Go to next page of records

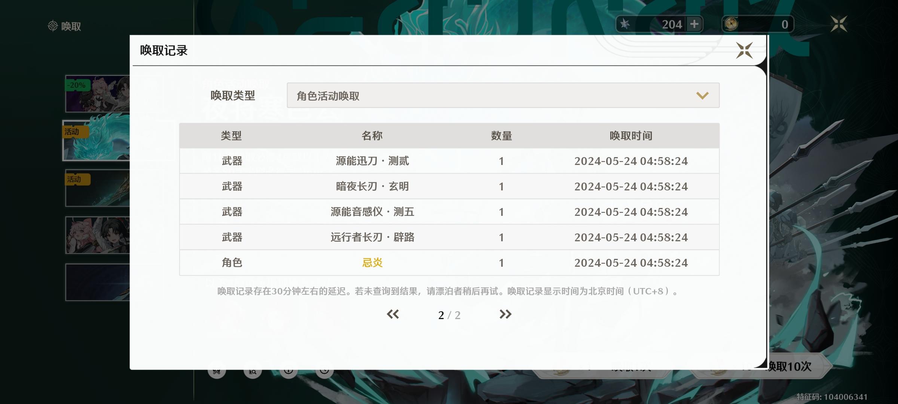point(505,315)
